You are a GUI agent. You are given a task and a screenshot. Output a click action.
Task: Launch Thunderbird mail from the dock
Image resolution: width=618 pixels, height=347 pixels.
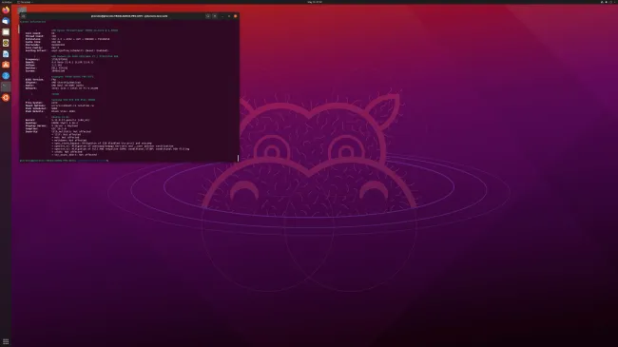tap(6, 21)
